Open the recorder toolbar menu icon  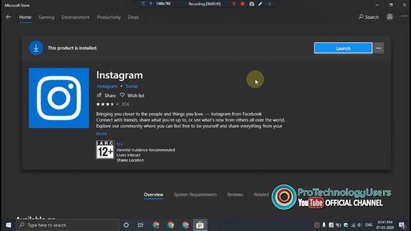pos(143,4)
